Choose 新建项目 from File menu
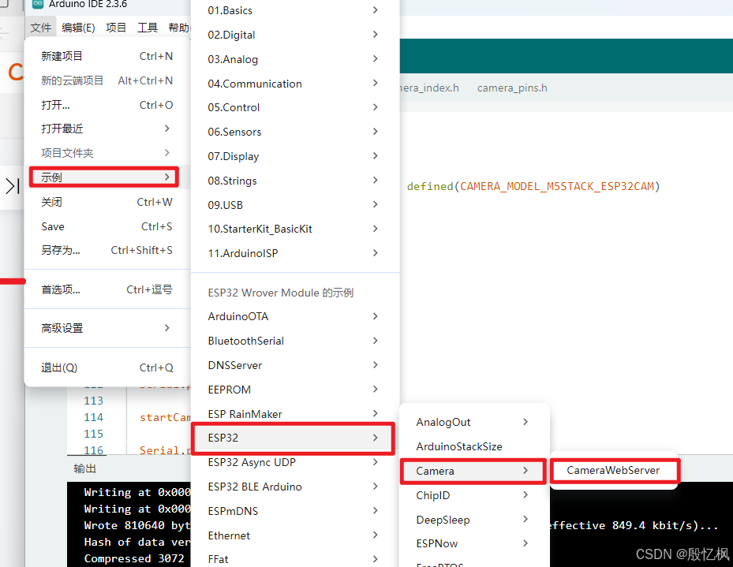733x567 pixels. [107, 56]
